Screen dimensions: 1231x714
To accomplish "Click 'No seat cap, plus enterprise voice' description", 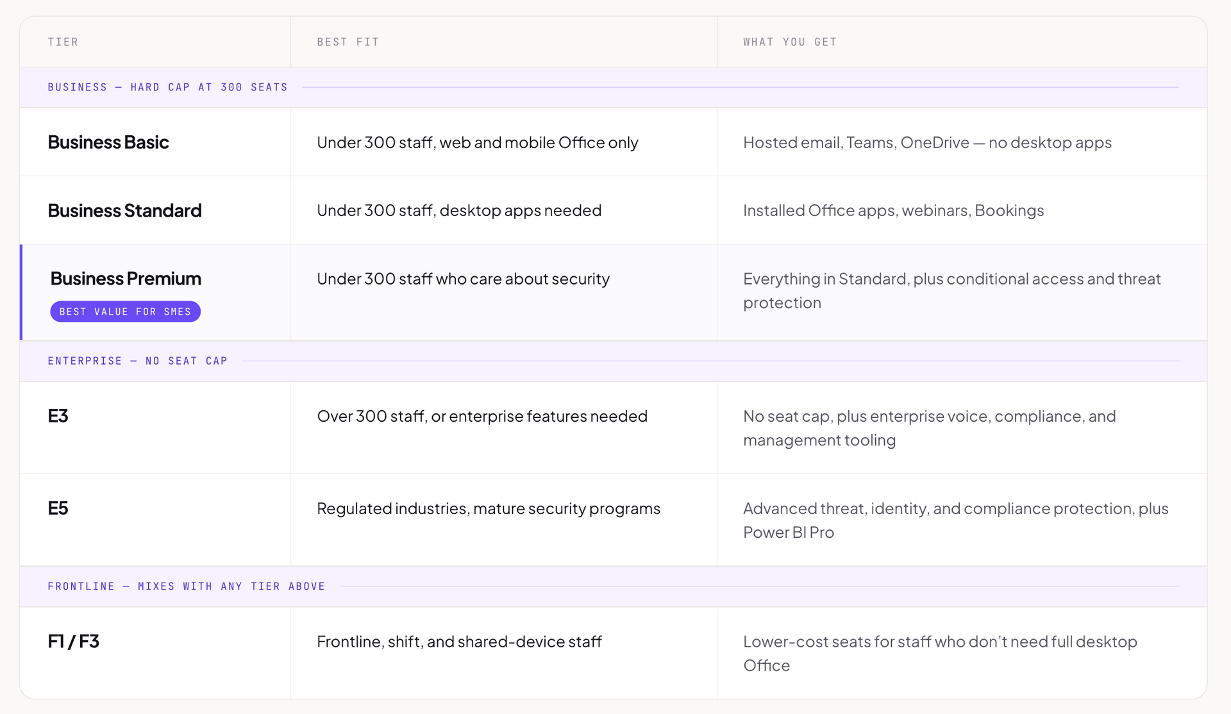I will (x=930, y=428).
